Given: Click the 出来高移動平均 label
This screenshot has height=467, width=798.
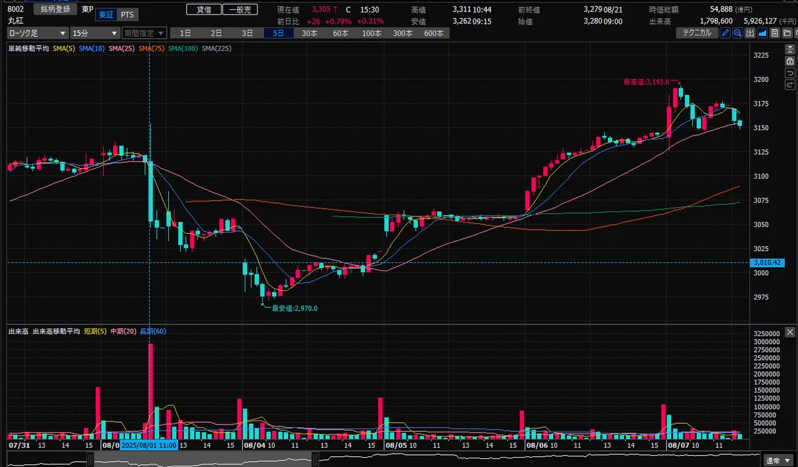Looking at the screenshot, I should point(56,331).
